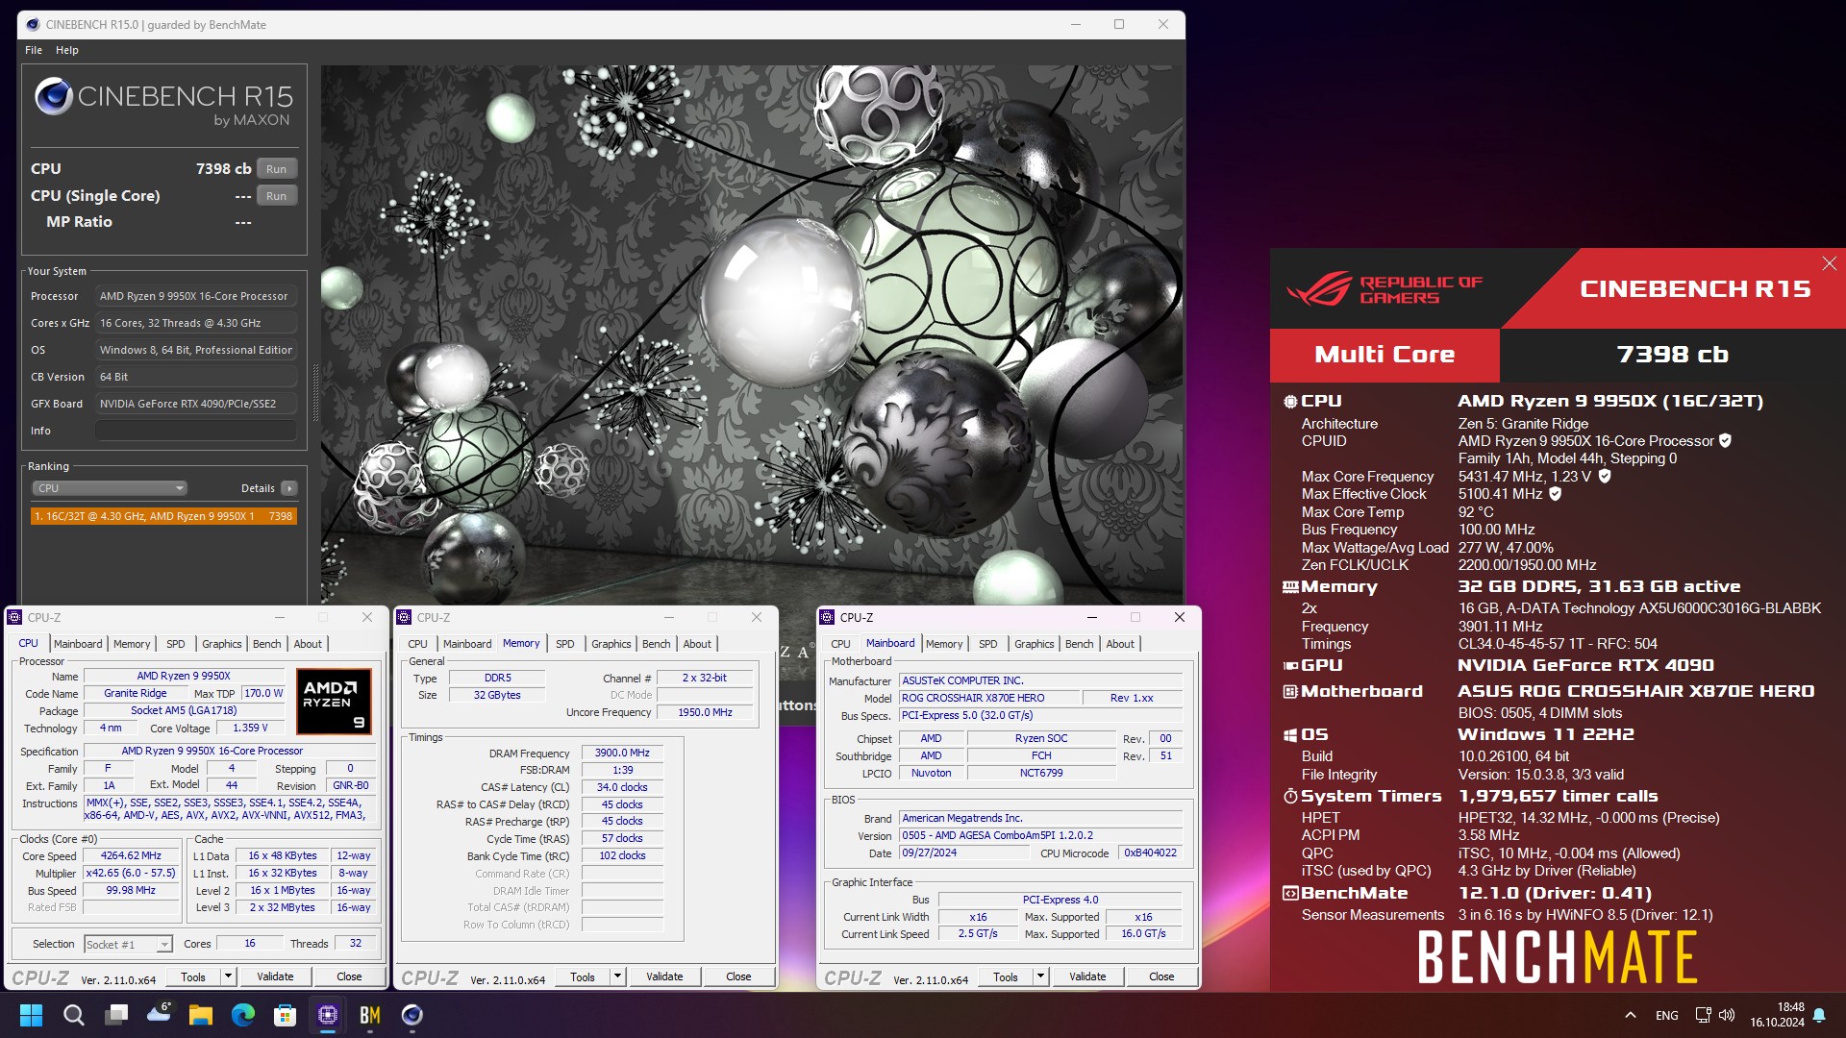Click Validate in Mainboard CPU-Z window

pos(1087,976)
